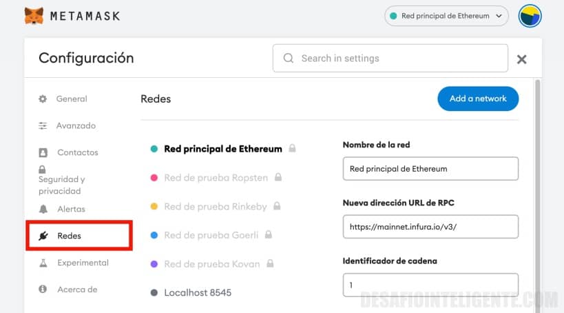Click the Avanzado sliders icon

[43, 125]
